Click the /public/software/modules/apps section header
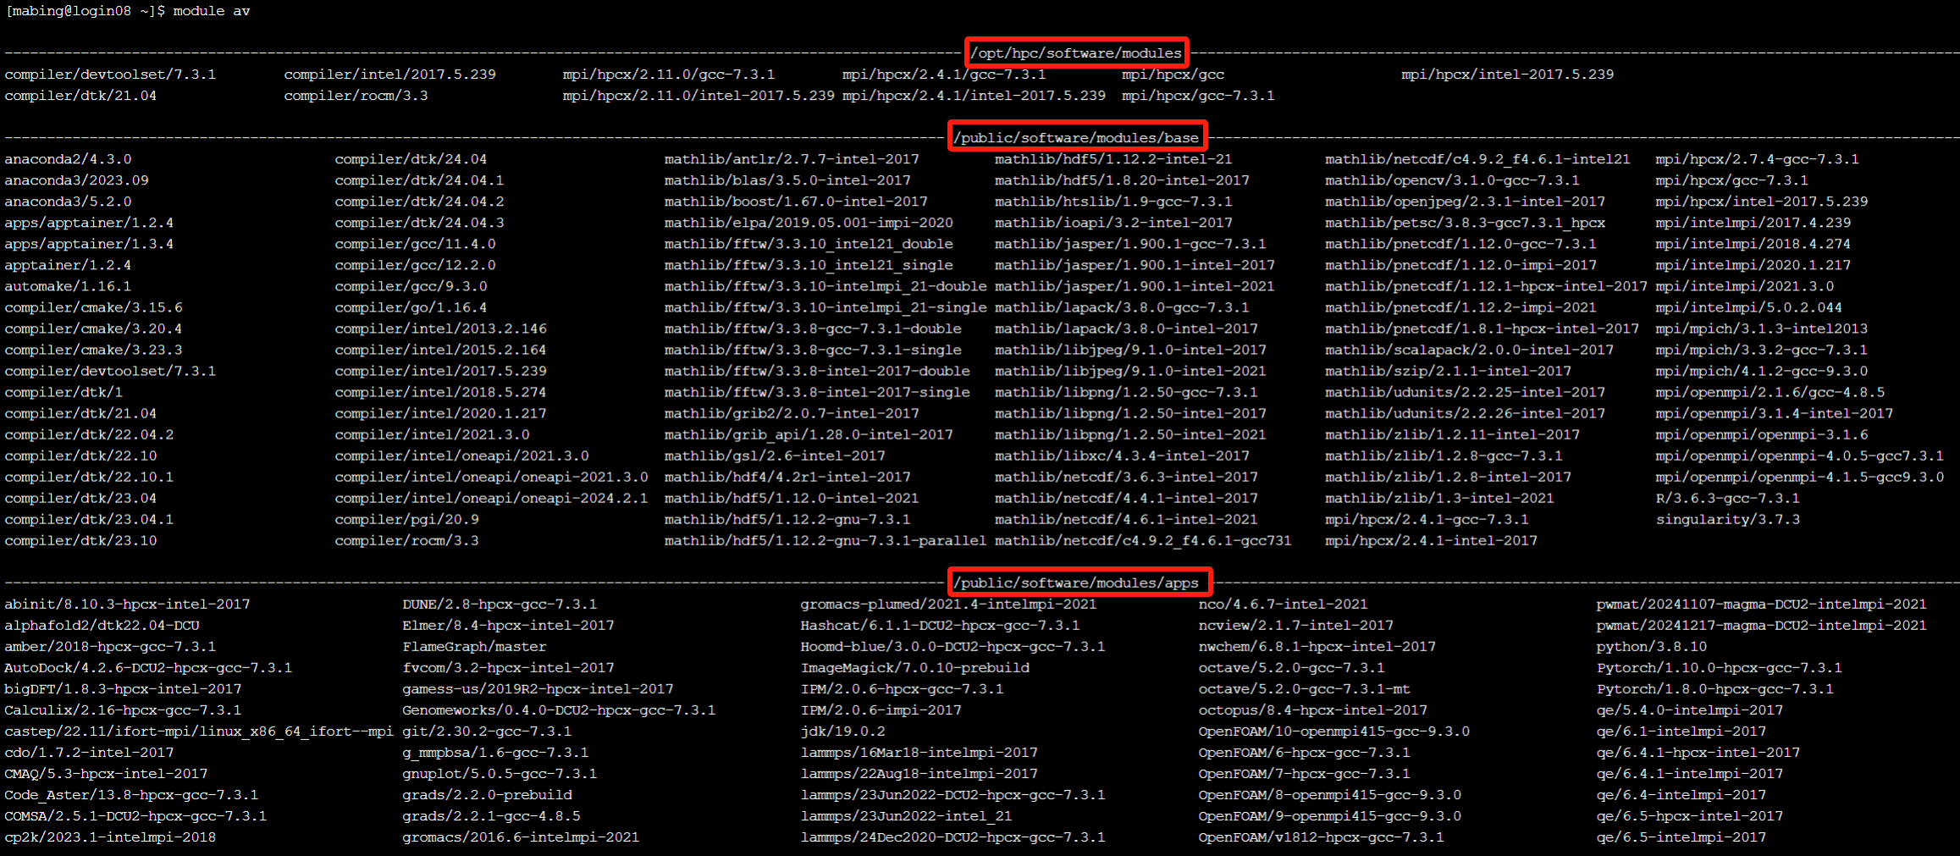This screenshot has width=1960, height=856. point(1076,583)
